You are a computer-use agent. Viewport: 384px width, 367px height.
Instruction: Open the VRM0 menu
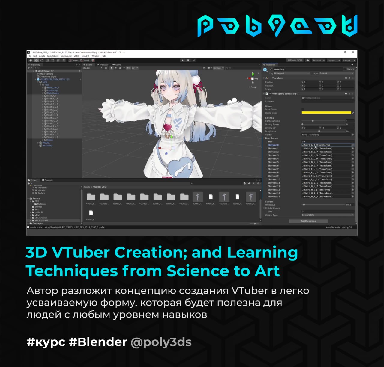click(x=77, y=56)
